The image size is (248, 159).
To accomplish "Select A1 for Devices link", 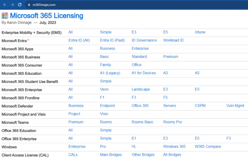I will coord(144,73).
